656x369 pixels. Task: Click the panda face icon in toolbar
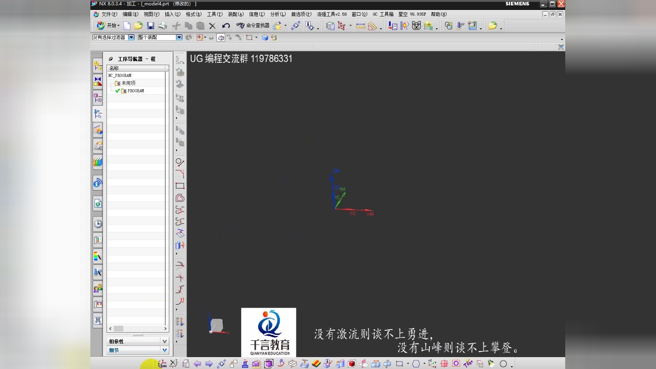click(x=416, y=26)
